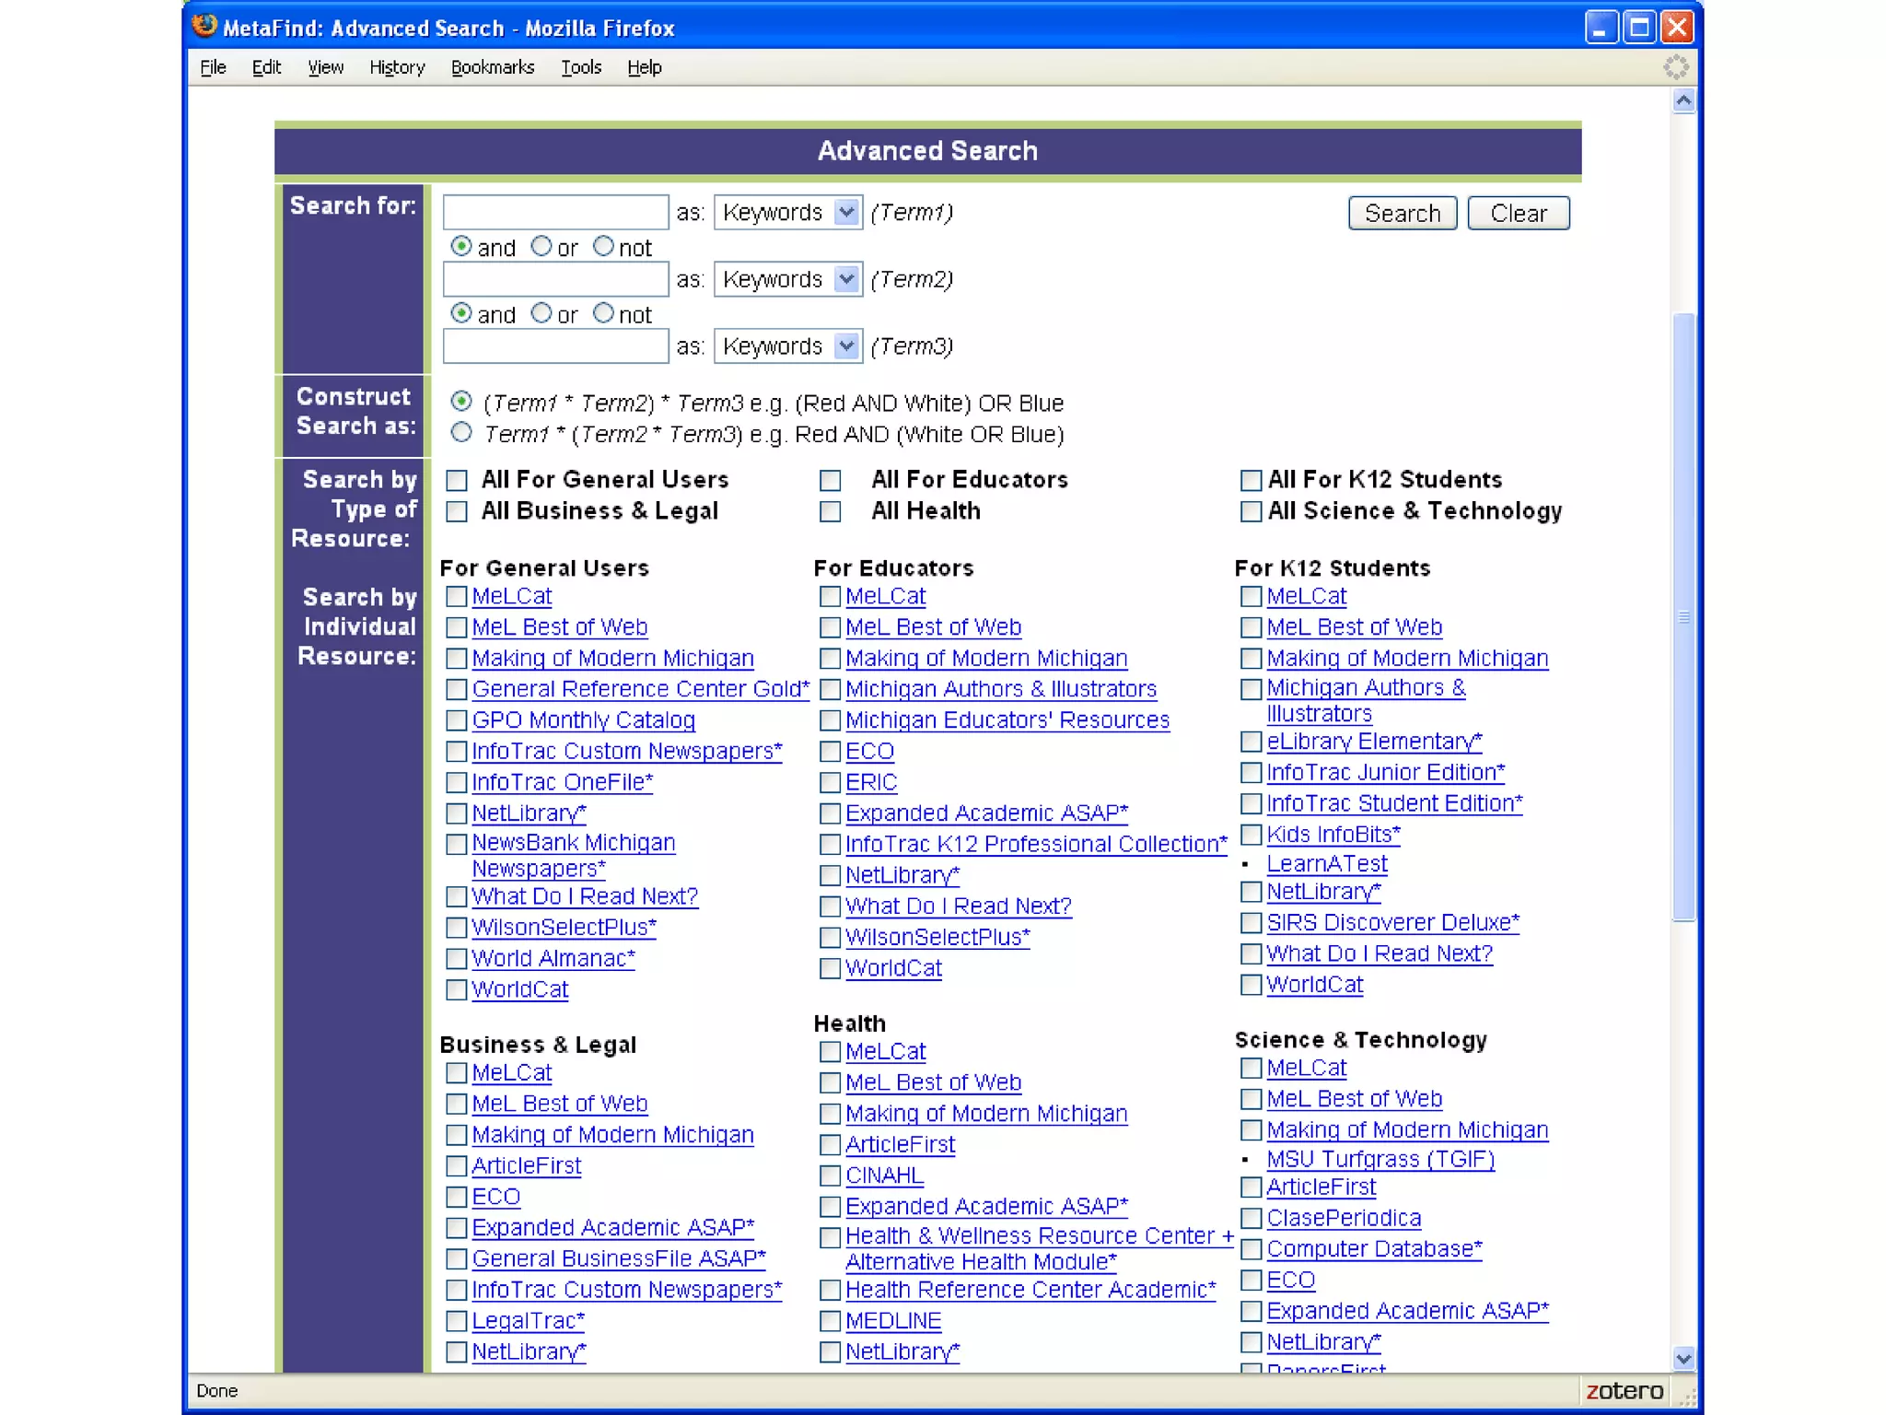Open the View menu
This screenshot has height=1415, width=1886.
[x=325, y=67]
